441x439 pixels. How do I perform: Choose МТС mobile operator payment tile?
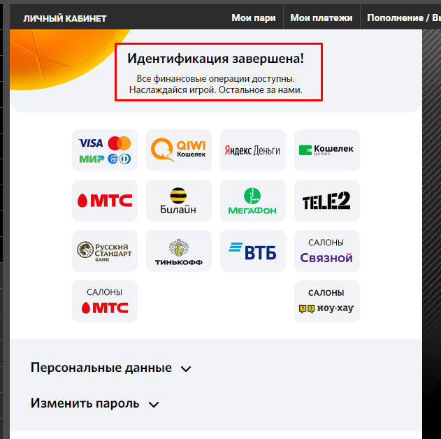click(105, 201)
